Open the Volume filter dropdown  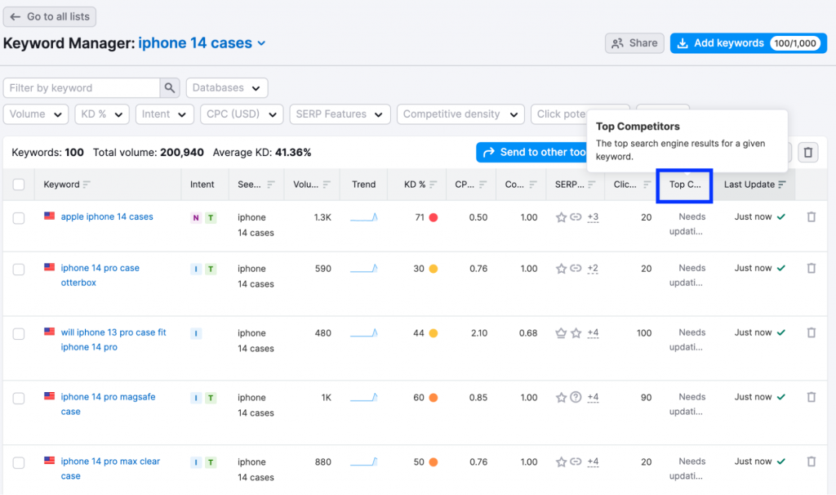tap(36, 114)
